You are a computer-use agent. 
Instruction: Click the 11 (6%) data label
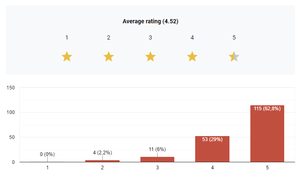(x=157, y=149)
